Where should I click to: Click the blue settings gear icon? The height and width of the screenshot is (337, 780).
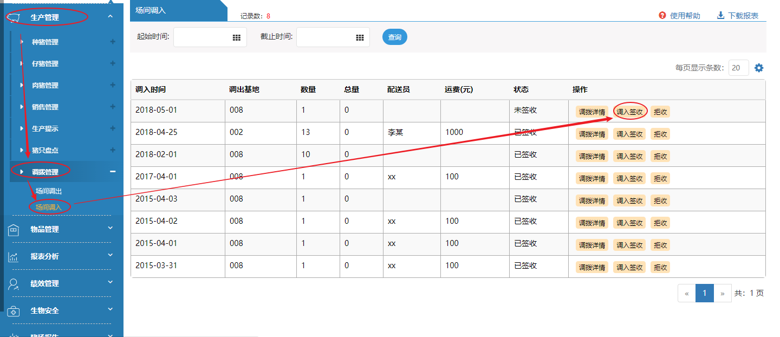click(x=759, y=68)
